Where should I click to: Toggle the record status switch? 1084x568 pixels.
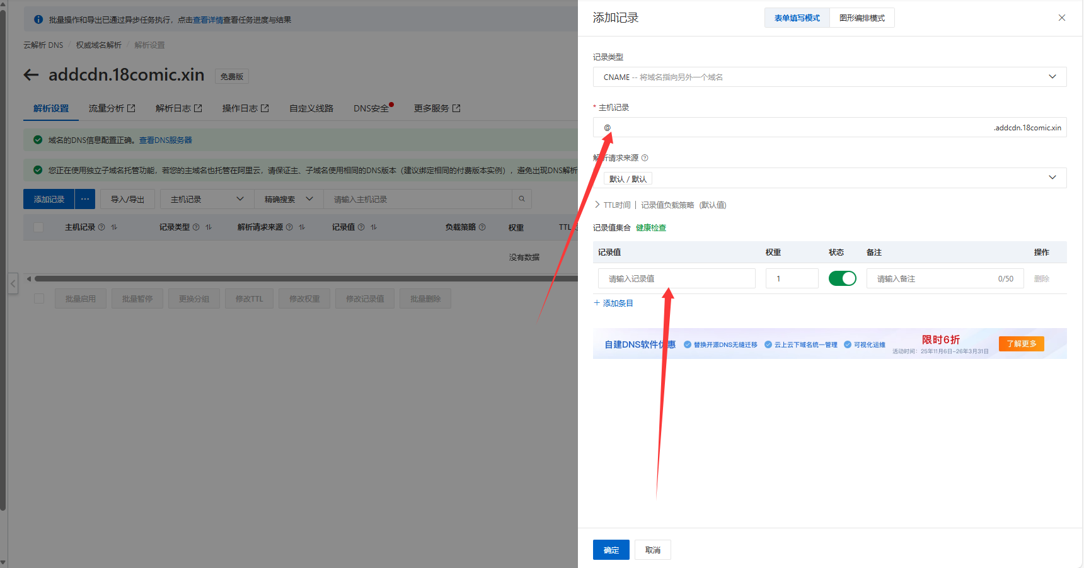coord(842,278)
